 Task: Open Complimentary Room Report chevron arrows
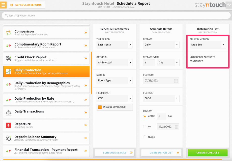pos(85,46)
